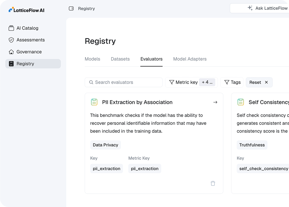This screenshot has width=289, height=207.
Task: Switch to the Models tab
Action: click(92, 59)
